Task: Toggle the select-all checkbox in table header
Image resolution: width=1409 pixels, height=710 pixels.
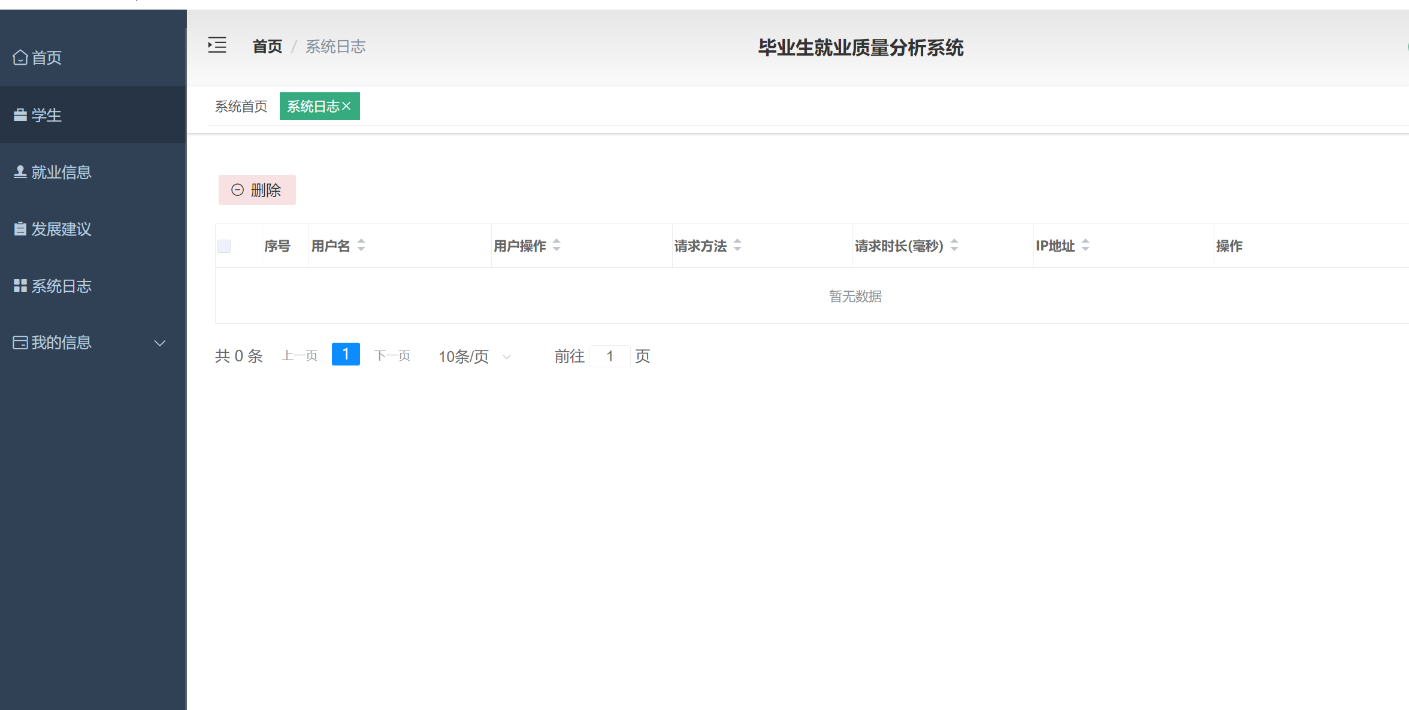Action: click(224, 246)
